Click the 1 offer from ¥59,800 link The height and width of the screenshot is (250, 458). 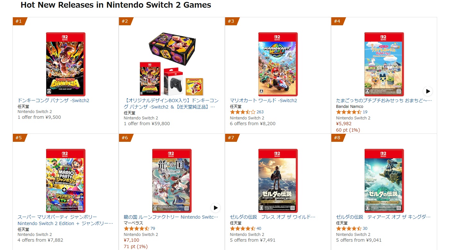coord(147,124)
